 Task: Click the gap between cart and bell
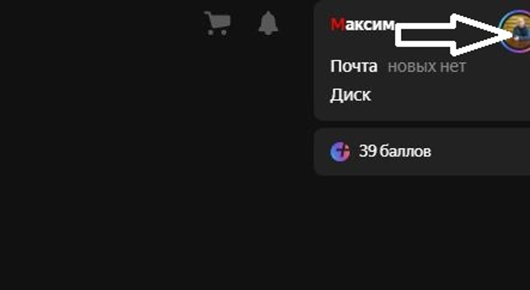[244, 23]
